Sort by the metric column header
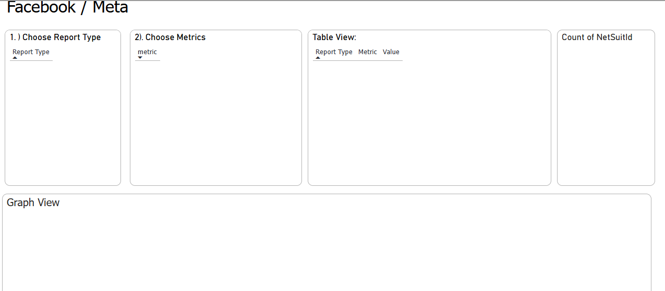665x291 pixels. 147,52
